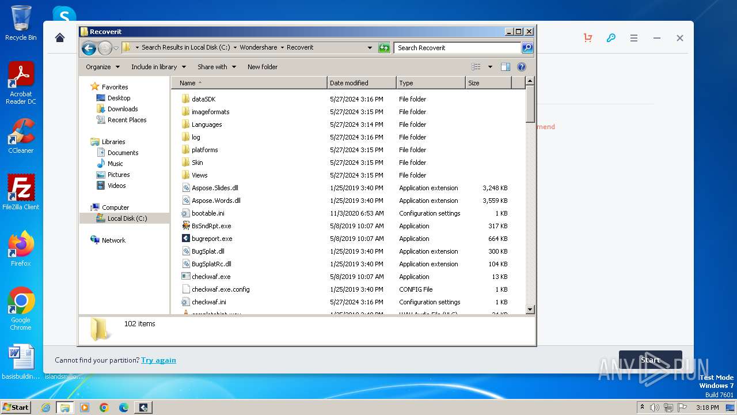Click the Search Recoverit input field
The image size is (737, 415).
[x=458, y=48]
